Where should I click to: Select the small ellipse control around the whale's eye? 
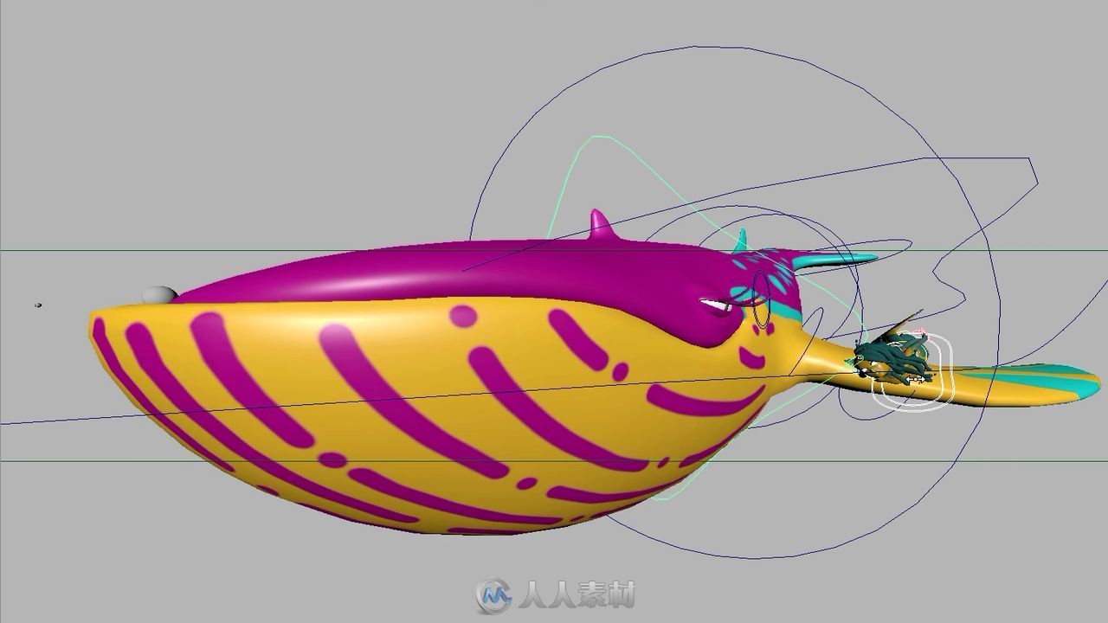point(761,299)
